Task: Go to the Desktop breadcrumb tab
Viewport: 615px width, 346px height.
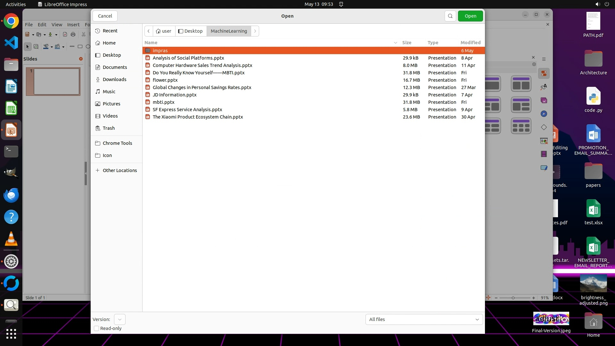Action: point(191,31)
